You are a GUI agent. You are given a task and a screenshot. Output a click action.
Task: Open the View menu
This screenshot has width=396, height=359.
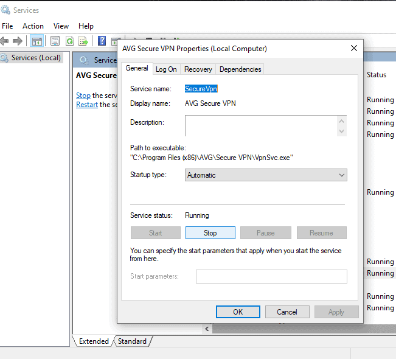(x=61, y=26)
